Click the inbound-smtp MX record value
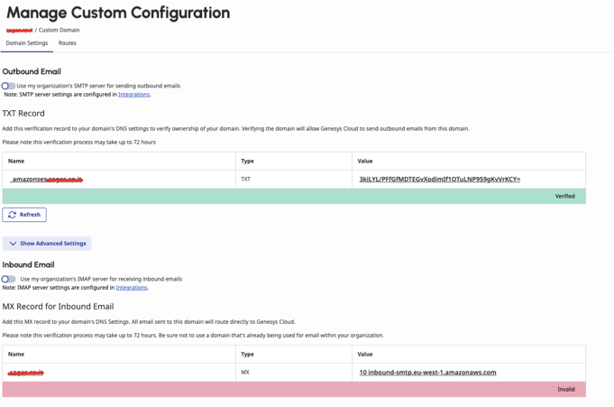The image size is (614, 407). 427,372
